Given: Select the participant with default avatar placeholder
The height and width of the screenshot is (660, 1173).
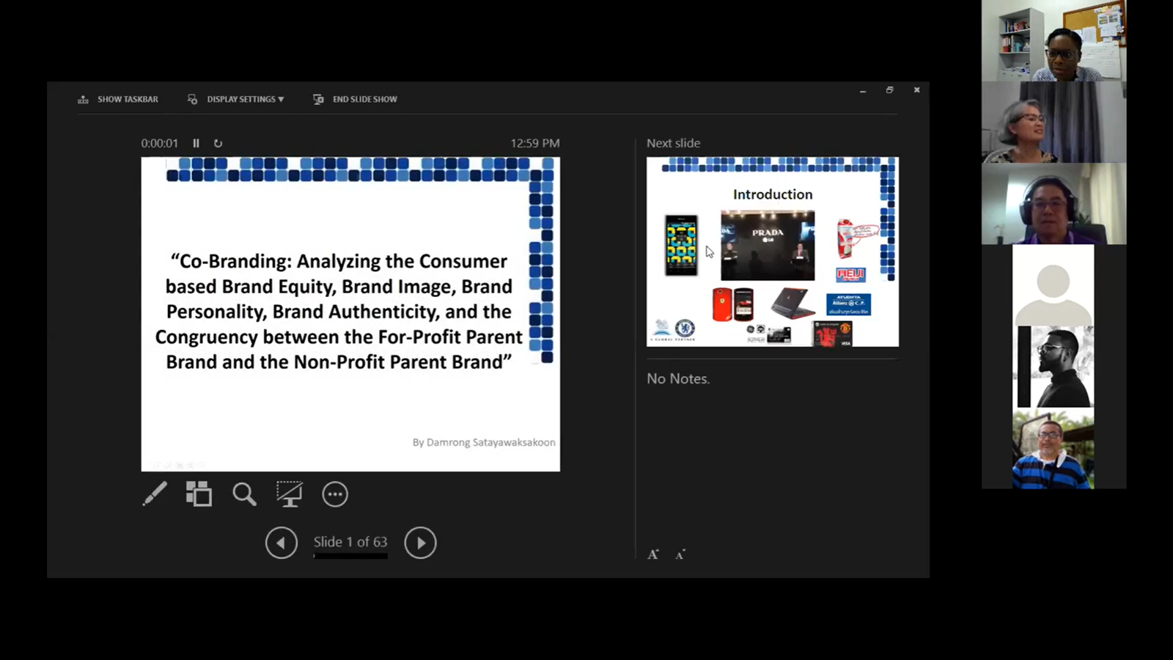Looking at the screenshot, I should (1053, 285).
